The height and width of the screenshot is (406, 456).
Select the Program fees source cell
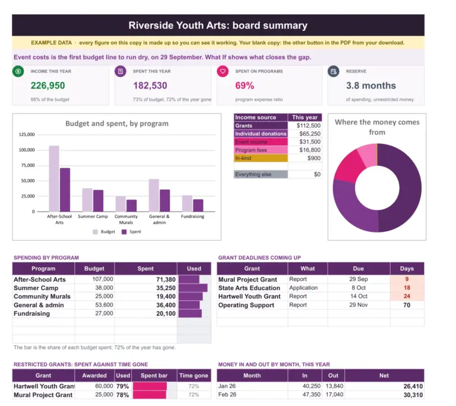[x=261, y=150]
